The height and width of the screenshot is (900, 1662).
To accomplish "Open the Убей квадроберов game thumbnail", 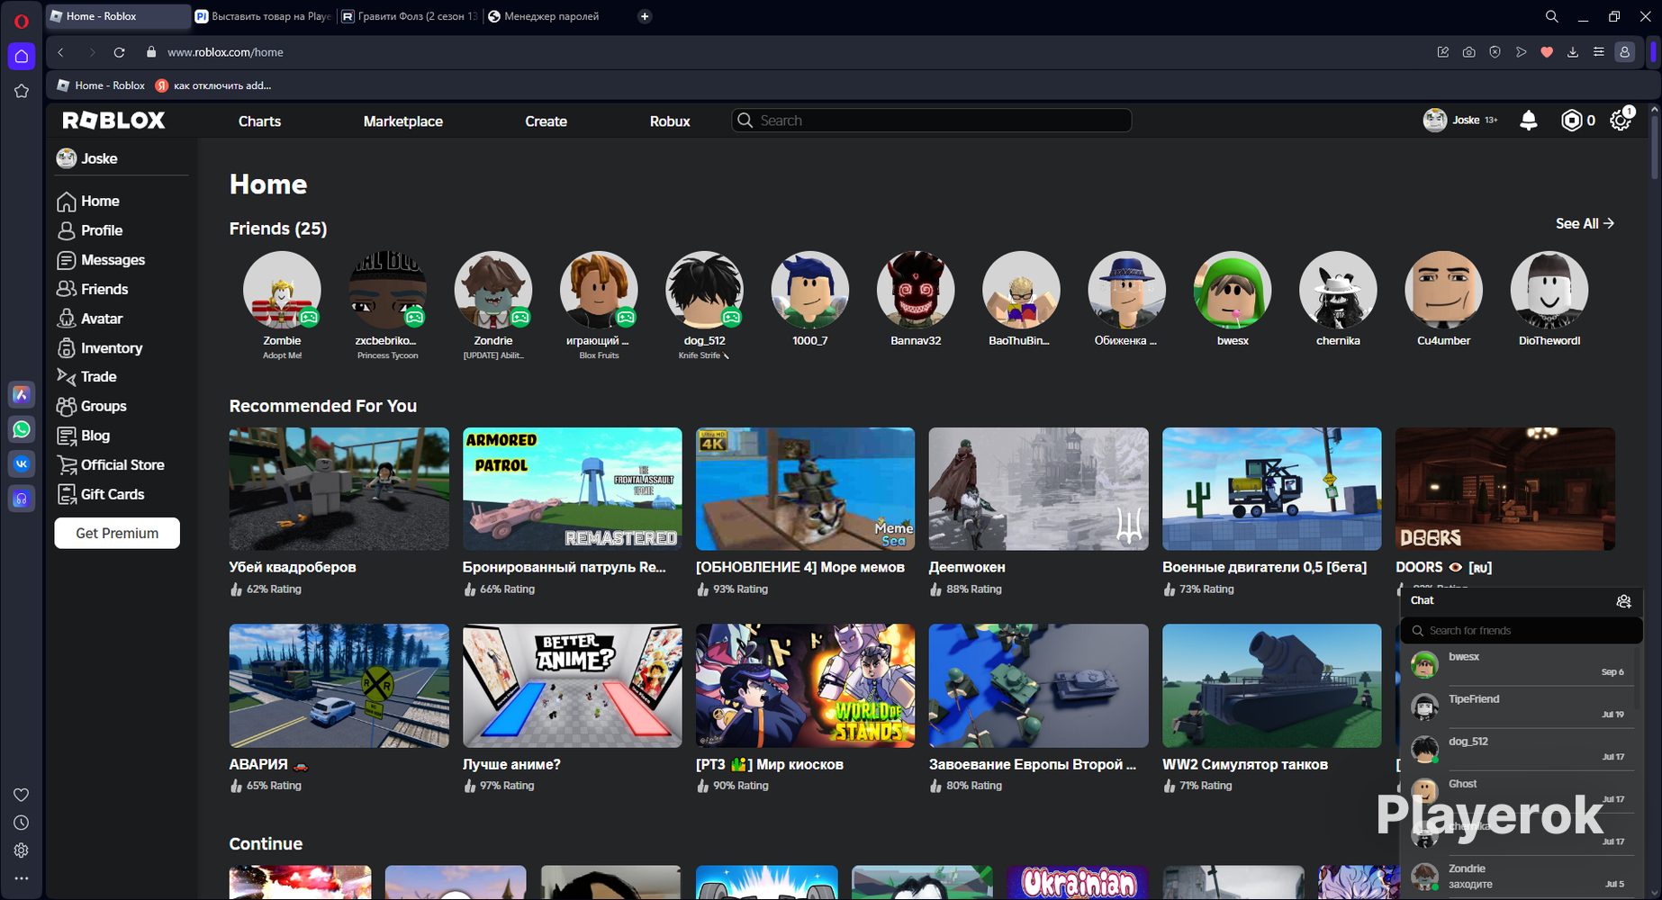I will pos(339,489).
